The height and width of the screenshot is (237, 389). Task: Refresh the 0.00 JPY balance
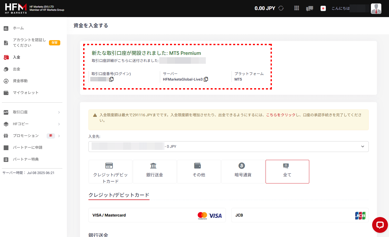281,8
